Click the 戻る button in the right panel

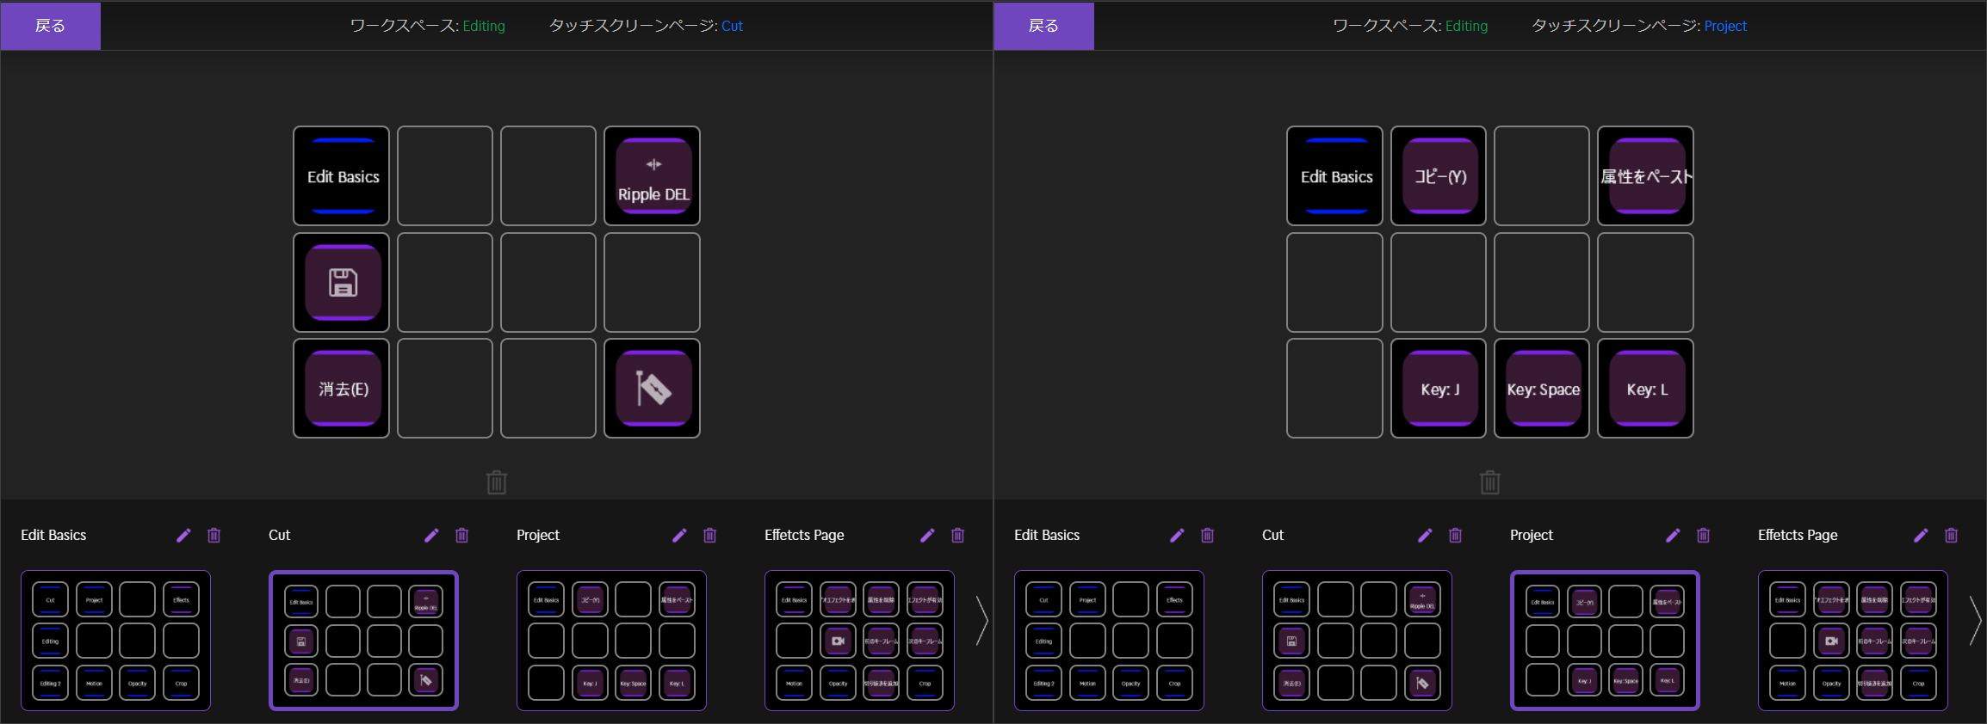(x=1043, y=26)
